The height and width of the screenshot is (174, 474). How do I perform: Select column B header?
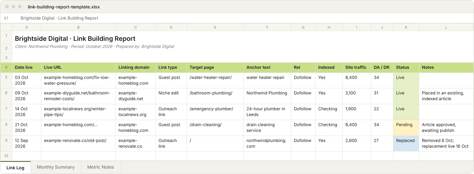click(x=78, y=27)
